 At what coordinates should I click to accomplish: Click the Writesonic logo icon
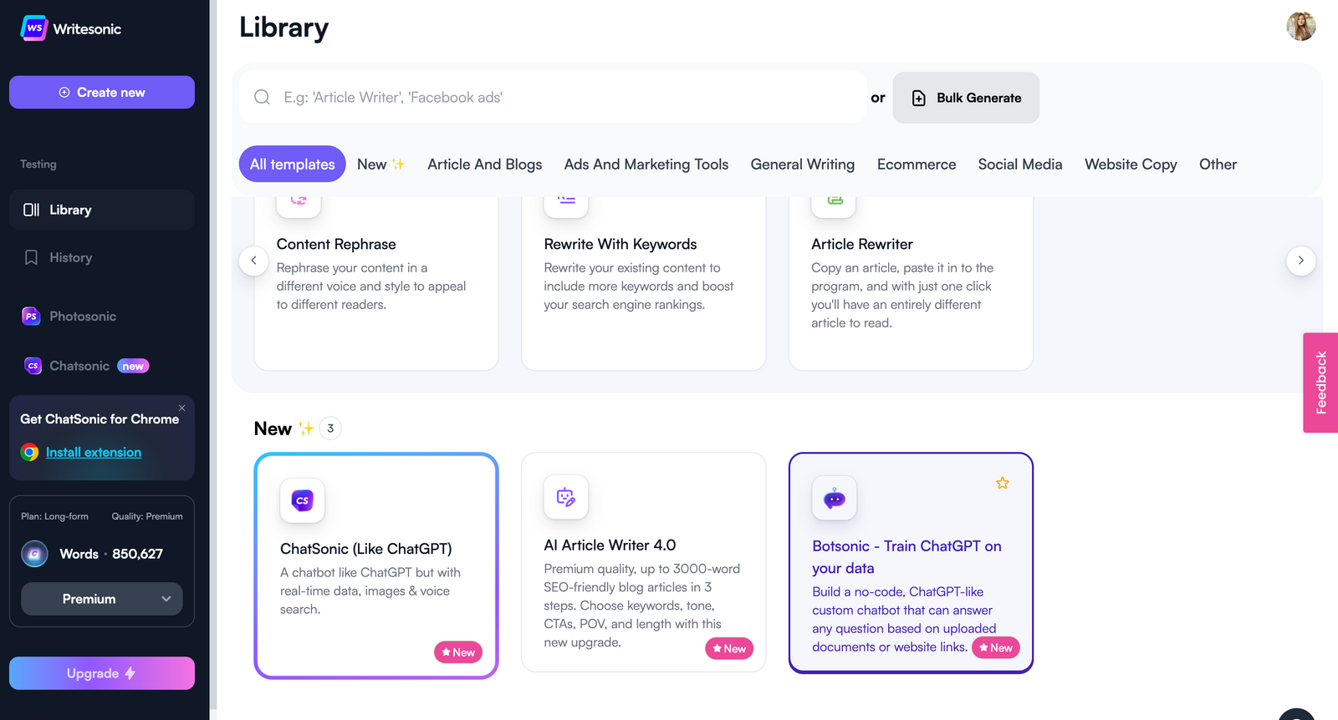pos(34,28)
